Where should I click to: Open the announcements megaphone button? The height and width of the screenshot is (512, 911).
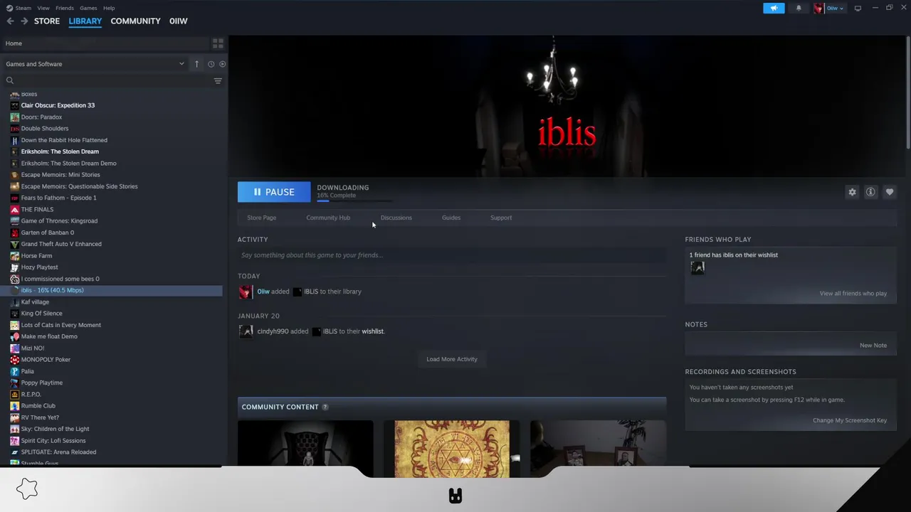774,8
